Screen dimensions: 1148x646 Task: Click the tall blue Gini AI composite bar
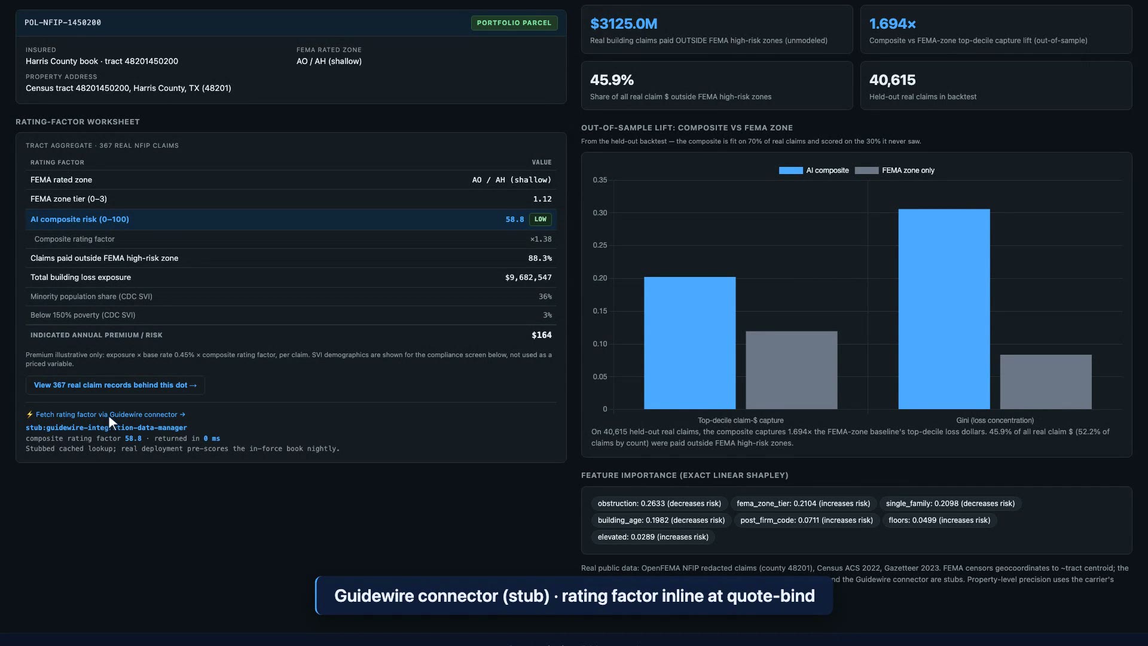coord(944,309)
